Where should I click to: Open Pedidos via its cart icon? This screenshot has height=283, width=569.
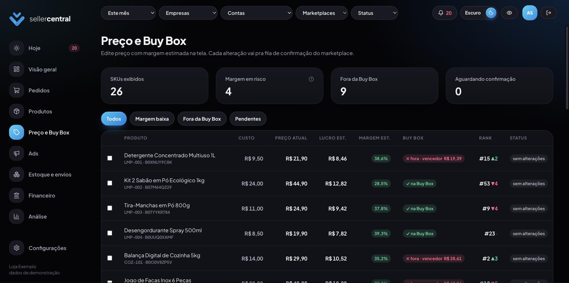pyautogui.click(x=16, y=90)
